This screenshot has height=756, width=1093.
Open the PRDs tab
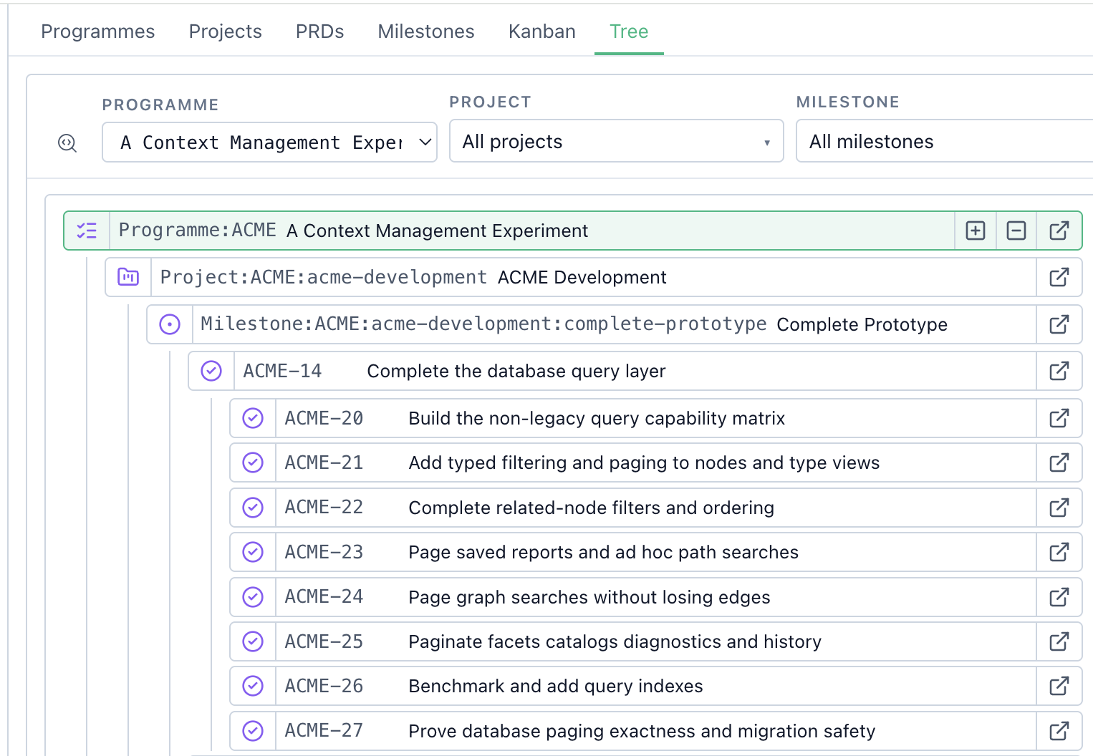coord(320,31)
